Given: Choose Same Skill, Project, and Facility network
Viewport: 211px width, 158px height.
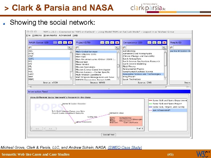Looking at the screenshot, I should [168, 107].
